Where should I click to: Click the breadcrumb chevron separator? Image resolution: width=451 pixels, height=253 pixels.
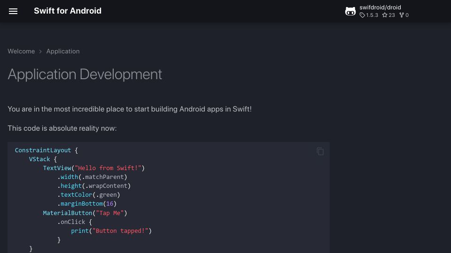pos(40,52)
